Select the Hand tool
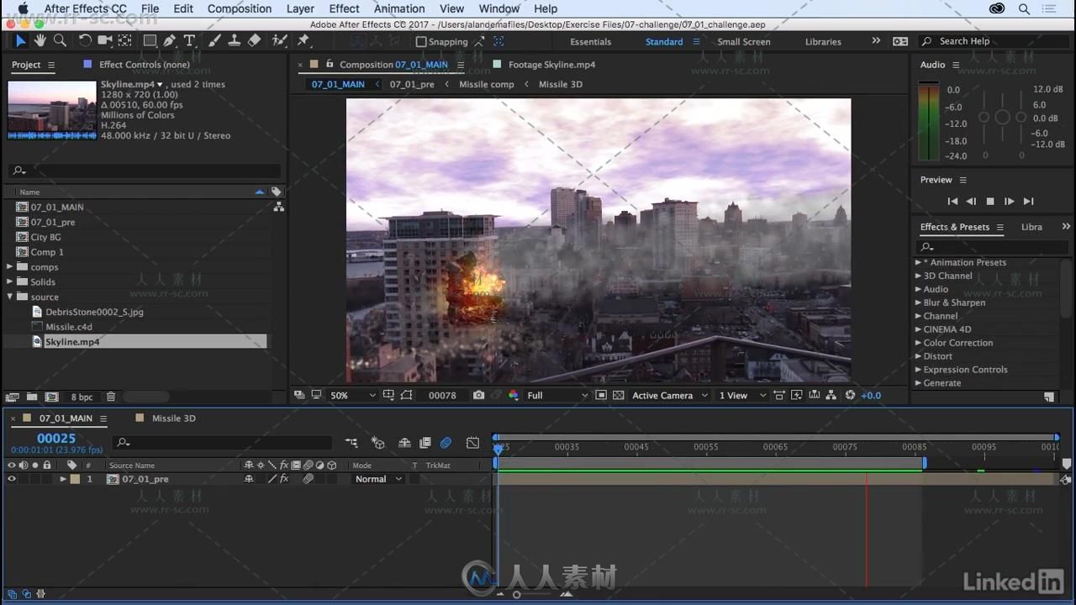 tap(40, 40)
